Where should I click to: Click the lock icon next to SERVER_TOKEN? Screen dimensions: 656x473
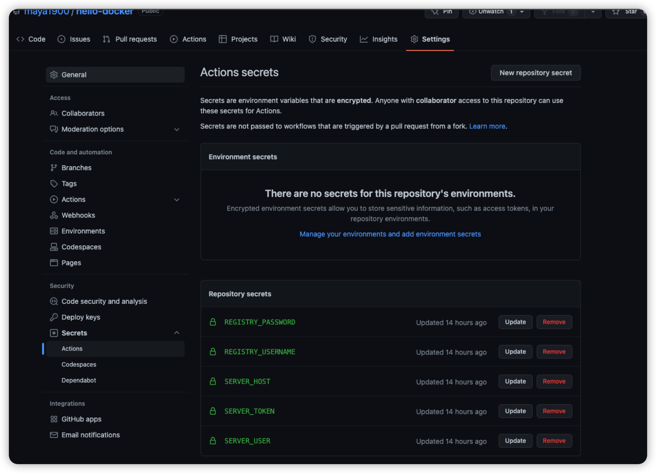[x=213, y=411]
